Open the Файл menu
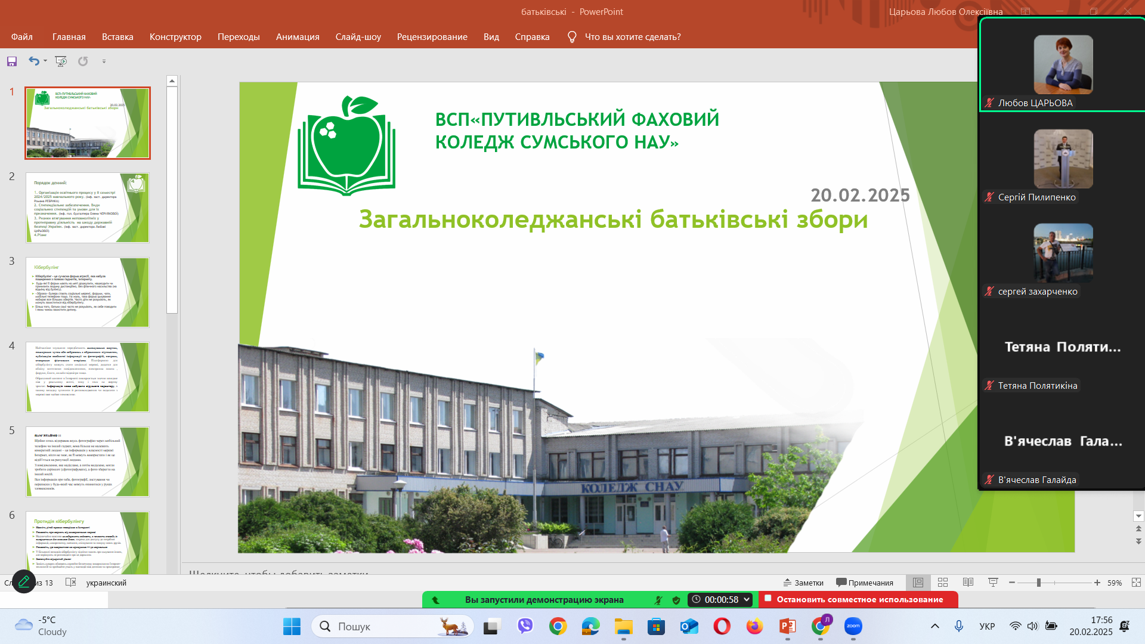The height and width of the screenshot is (644, 1145). coord(22,37)
